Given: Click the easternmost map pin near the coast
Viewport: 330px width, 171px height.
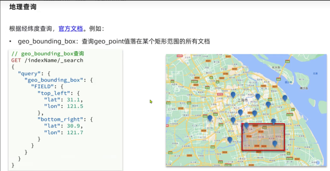Looking at the screenshot, I should tap(285, 98).
